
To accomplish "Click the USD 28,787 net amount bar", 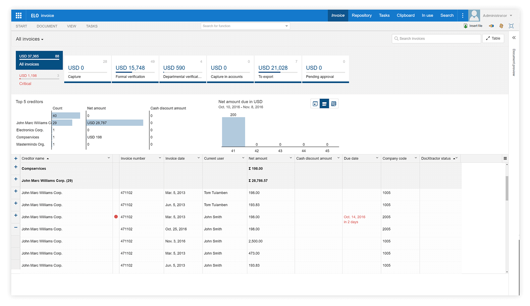I will [x=115, y=123].
